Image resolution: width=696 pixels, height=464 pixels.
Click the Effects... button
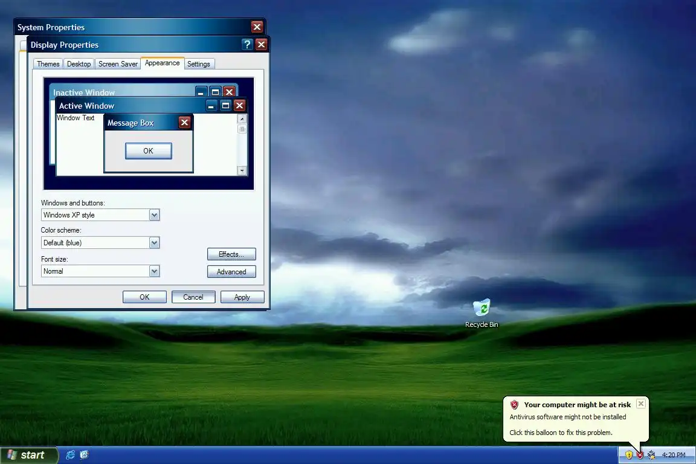231,254
